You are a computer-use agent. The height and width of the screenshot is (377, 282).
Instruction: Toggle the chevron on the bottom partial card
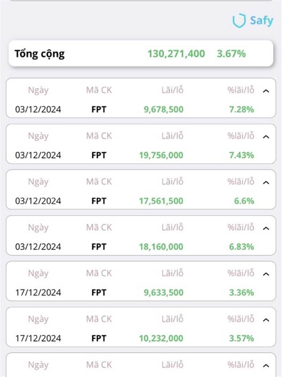pyautogui.click(x=266, y=366)
